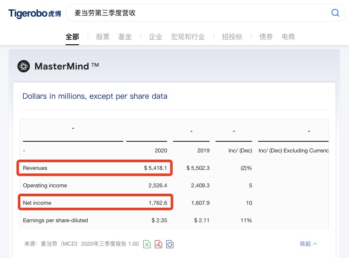Switch to the 招投标 tab
The width and height of the screenshot is (349, 258).
232,37
